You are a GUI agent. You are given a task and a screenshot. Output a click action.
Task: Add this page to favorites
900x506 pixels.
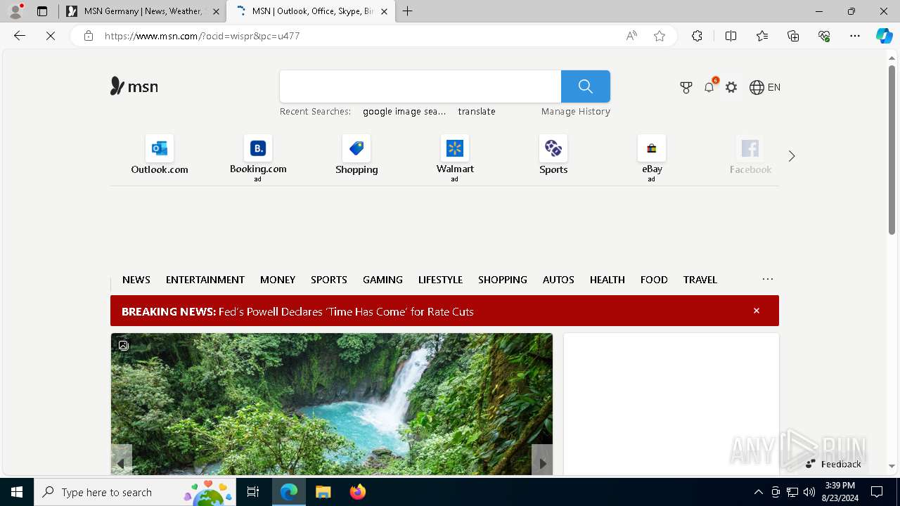tap(660, 36)
